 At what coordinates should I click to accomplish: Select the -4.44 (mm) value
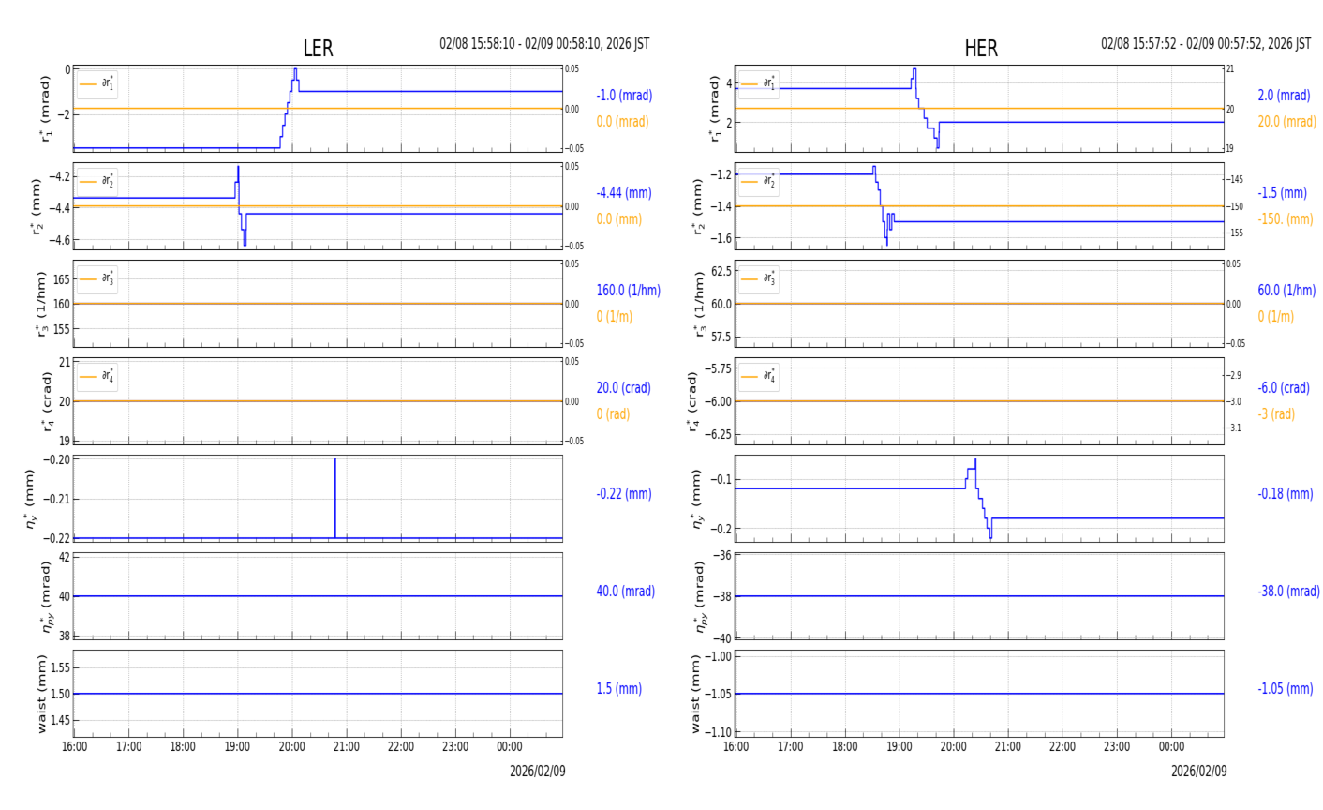[x=624, y=193]
